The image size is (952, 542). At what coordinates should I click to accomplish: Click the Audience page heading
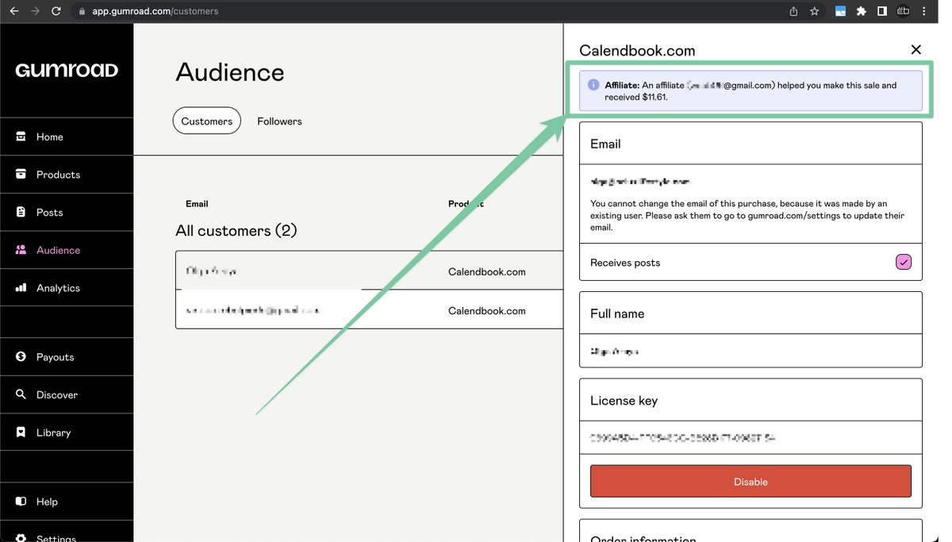[230, 72]
